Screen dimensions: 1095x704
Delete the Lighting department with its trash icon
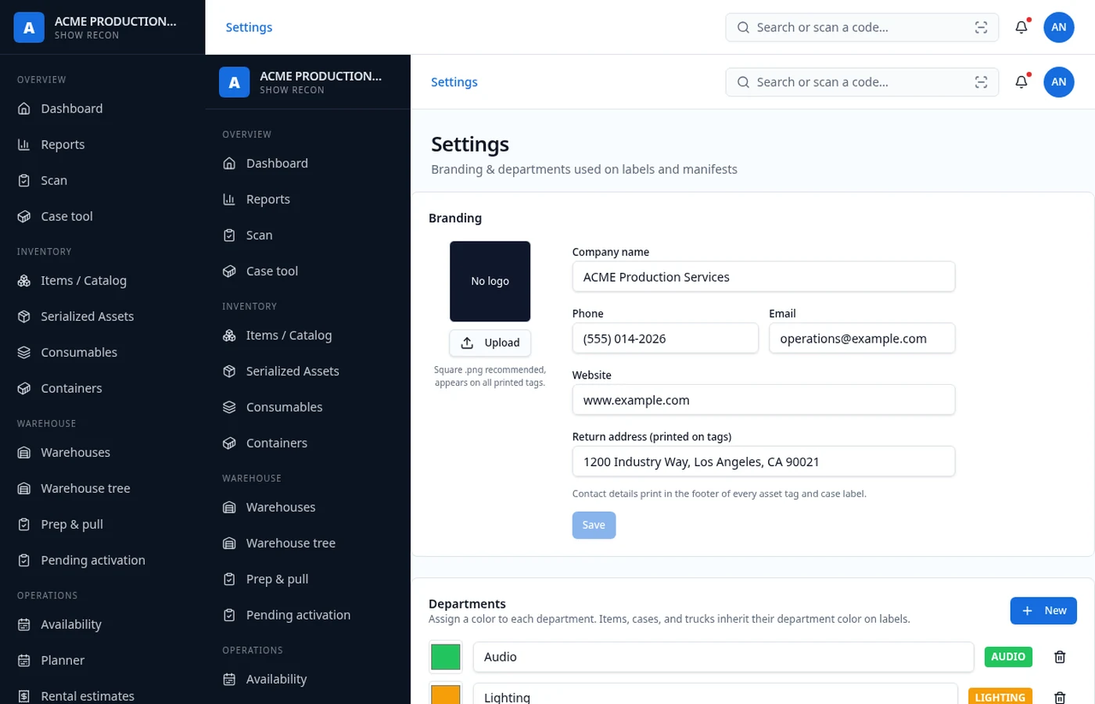(x=1060, y=697)
